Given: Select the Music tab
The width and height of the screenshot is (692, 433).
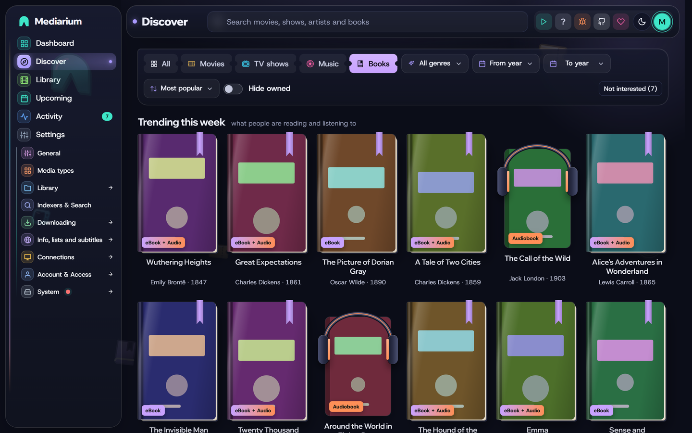Looking at the screenshot, I should [x=323, y=64].
